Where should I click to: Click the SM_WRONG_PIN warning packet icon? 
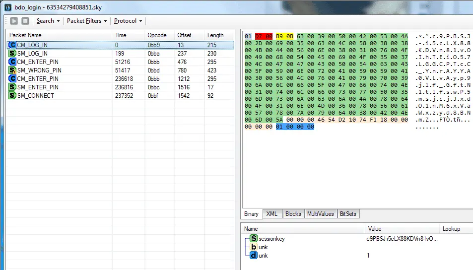(12, 70)
